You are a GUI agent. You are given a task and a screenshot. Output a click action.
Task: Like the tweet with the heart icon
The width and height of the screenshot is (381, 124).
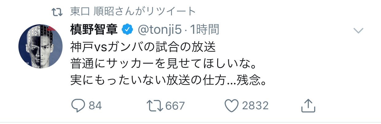click(x=232, y=106)
